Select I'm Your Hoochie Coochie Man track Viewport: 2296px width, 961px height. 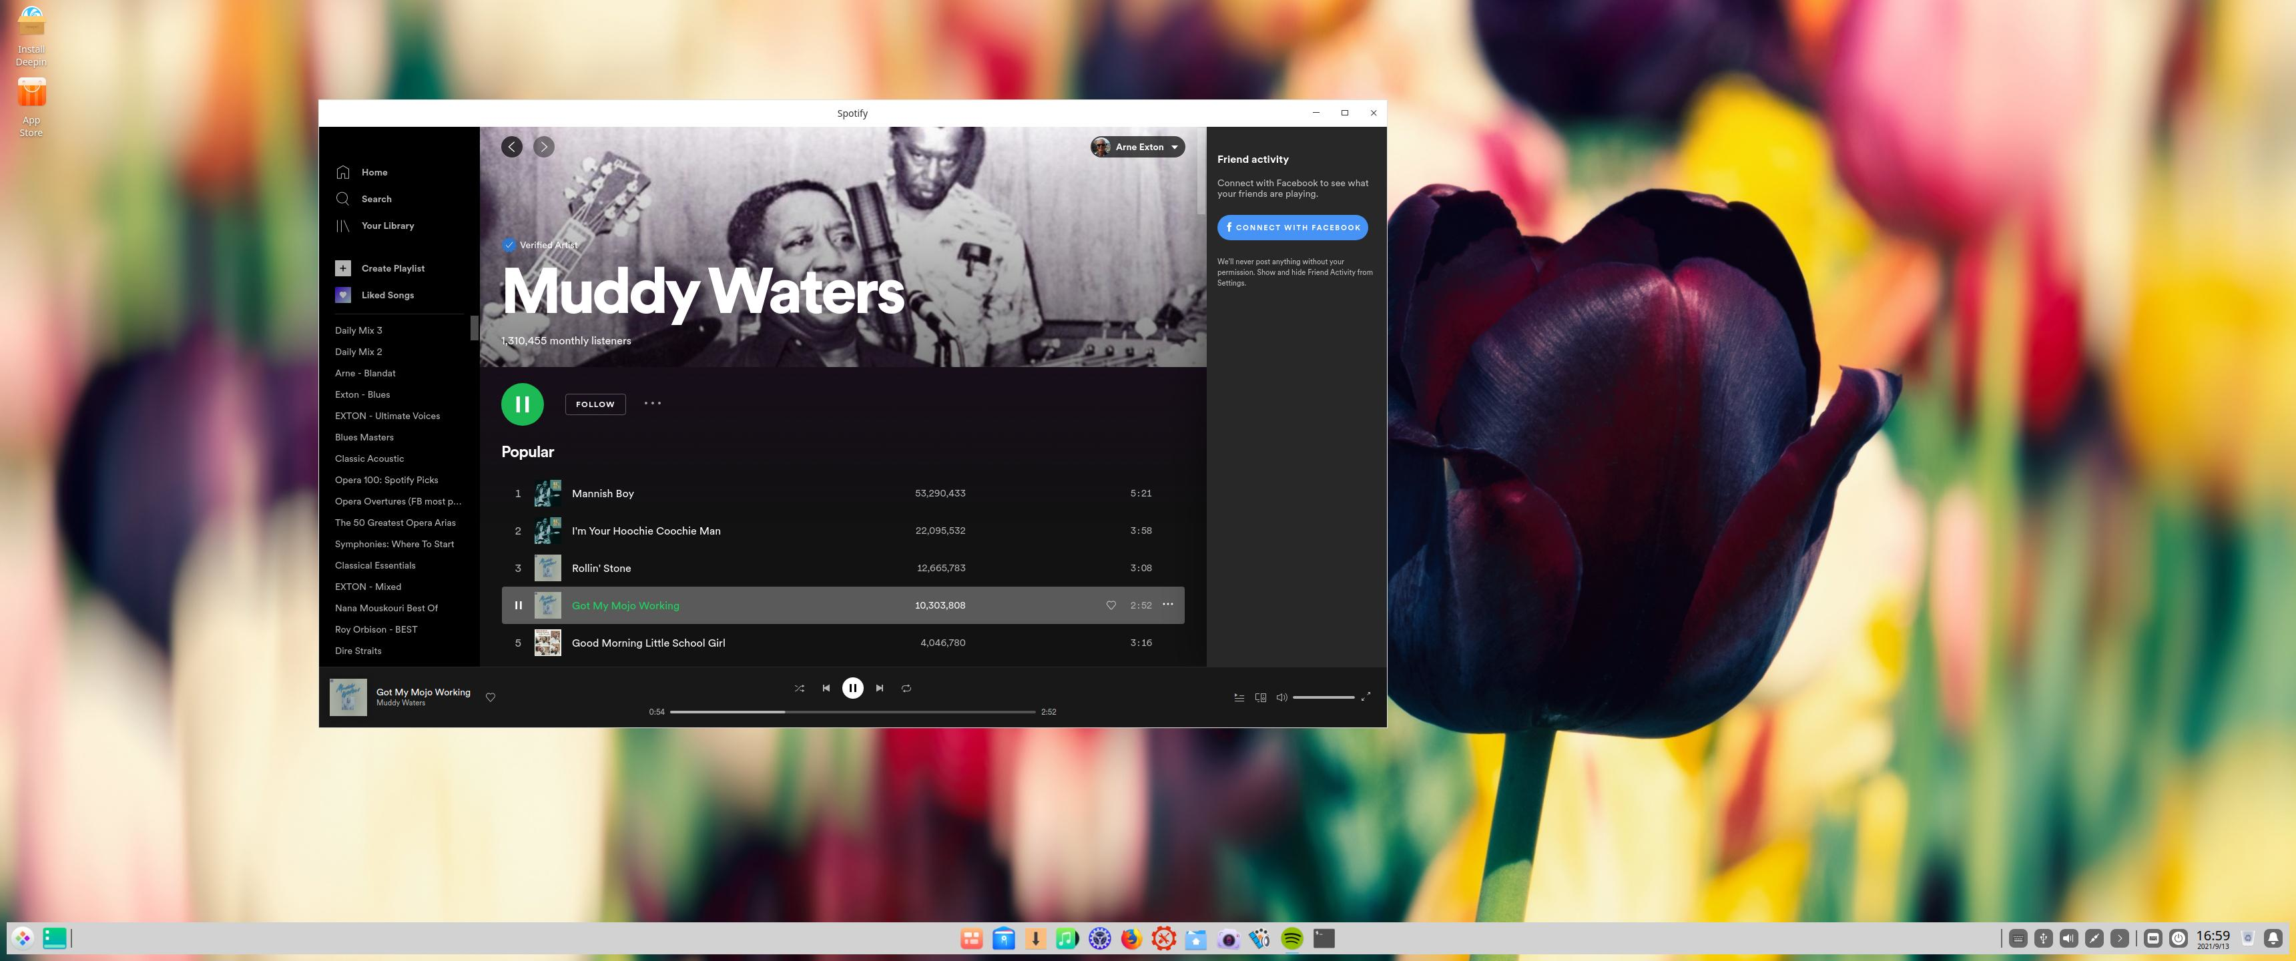click(x=843, y=531)
